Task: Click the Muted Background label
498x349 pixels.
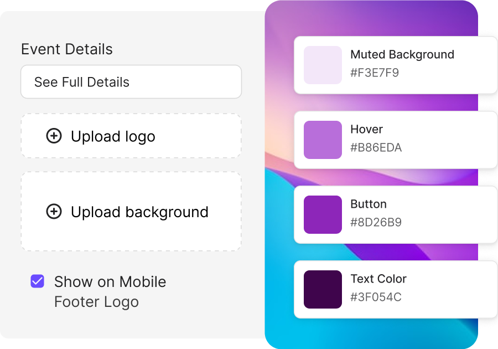Action: coord(402,55)
